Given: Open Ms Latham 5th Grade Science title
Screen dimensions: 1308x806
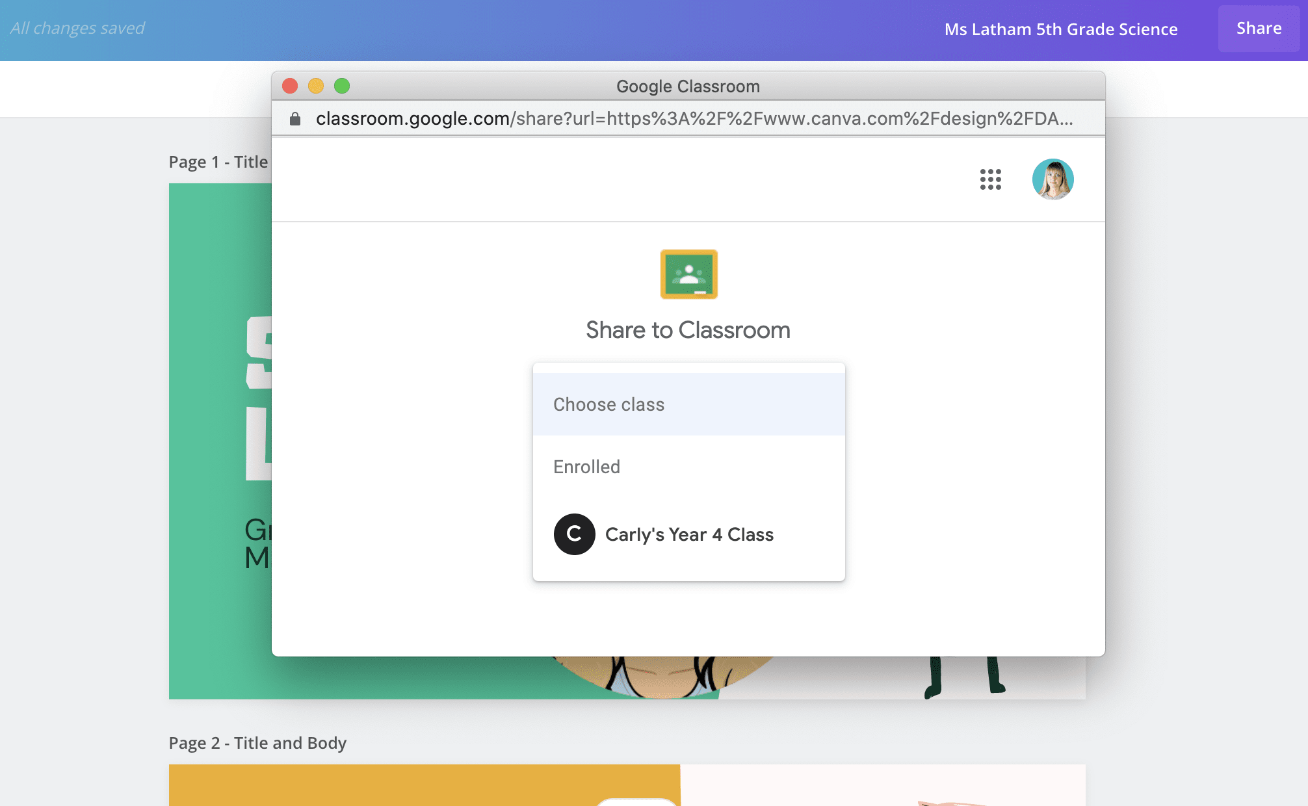Looking at the screenshot, I should [1061, 29].
